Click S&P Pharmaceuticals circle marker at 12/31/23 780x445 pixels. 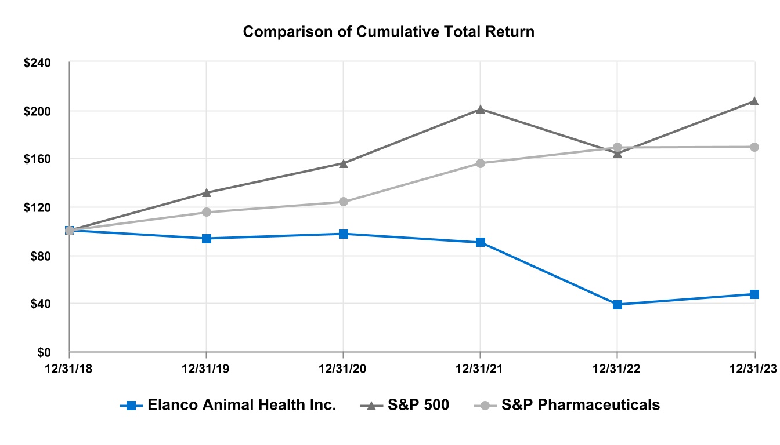coord(754,147)
